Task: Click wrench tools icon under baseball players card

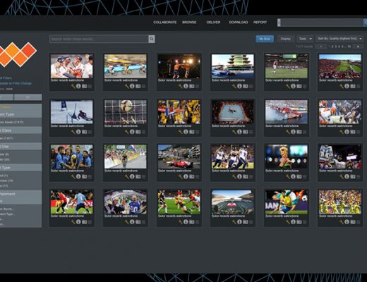Action: tap(73, 86)
